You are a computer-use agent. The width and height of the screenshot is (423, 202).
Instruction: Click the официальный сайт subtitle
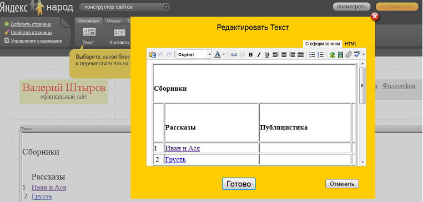click(x=64, y=97)
